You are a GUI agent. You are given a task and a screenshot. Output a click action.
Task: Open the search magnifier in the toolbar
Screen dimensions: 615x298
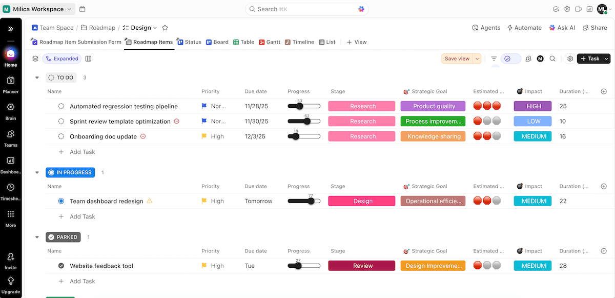pyautogui.click(x=552, y=58)
